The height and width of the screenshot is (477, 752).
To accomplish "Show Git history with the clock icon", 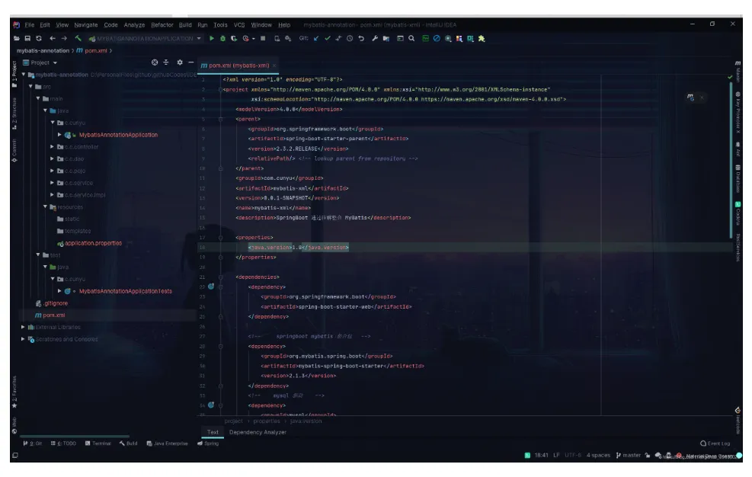I will [x=350, y=38].
